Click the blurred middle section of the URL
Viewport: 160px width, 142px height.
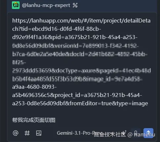(x=81, y=63)
